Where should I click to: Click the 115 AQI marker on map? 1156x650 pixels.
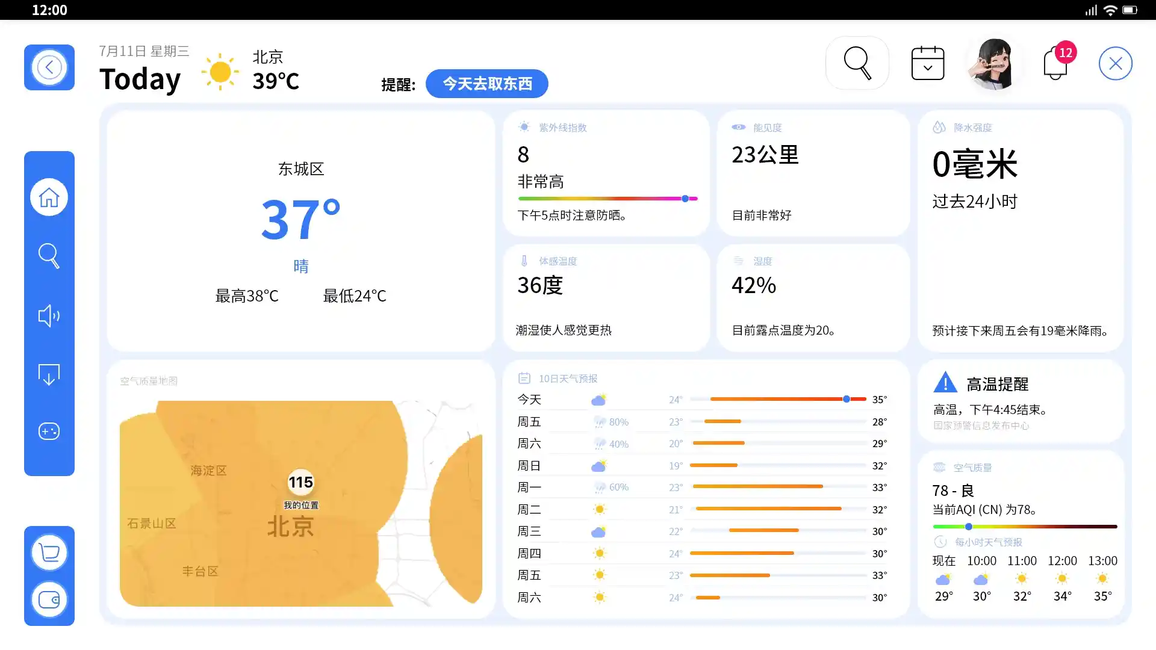[301, 482]
